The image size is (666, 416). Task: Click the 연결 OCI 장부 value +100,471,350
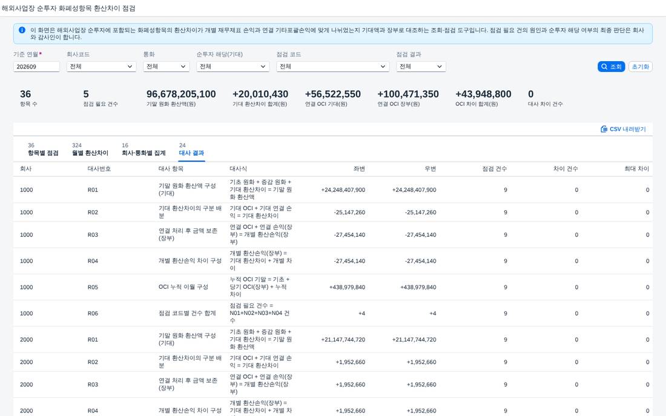coord(408,94)
